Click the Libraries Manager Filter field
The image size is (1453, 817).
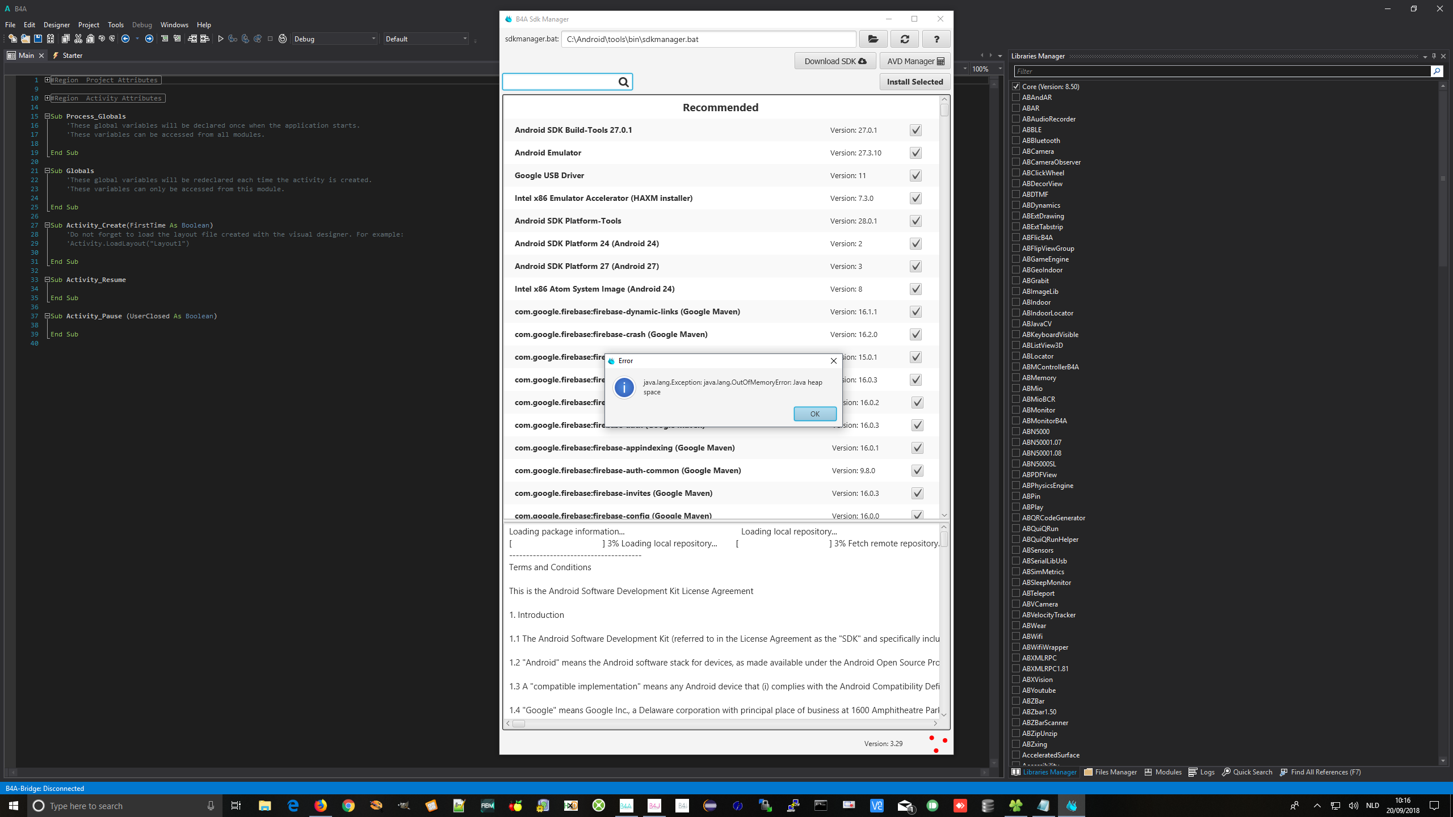point(1222,71)
